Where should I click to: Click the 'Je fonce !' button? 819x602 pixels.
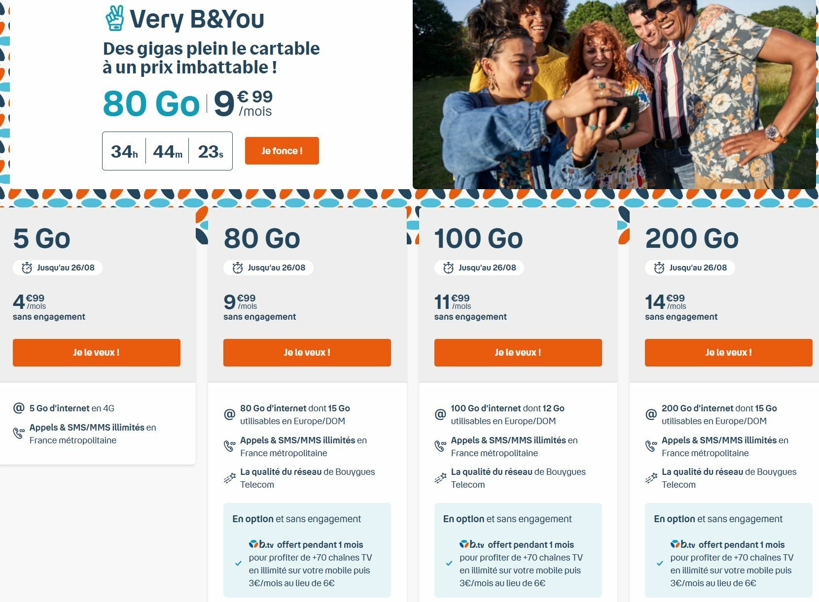click(x=282, y=151)
